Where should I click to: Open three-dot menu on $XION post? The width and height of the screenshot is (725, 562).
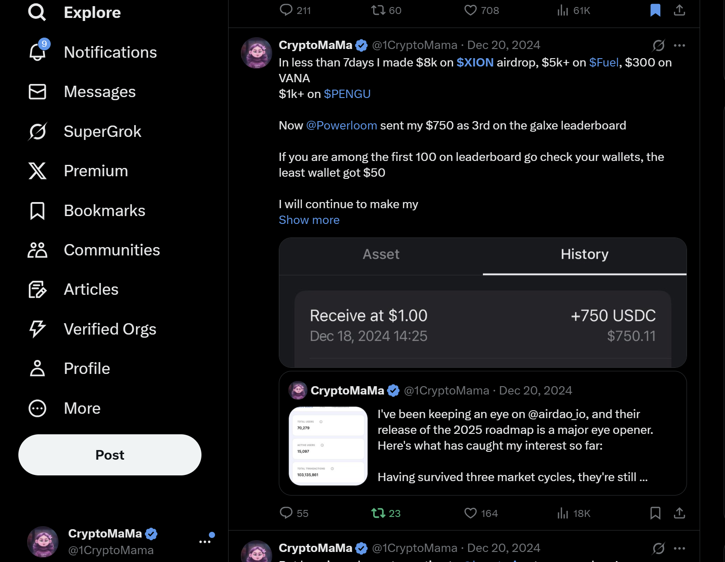tap(679, 45)
